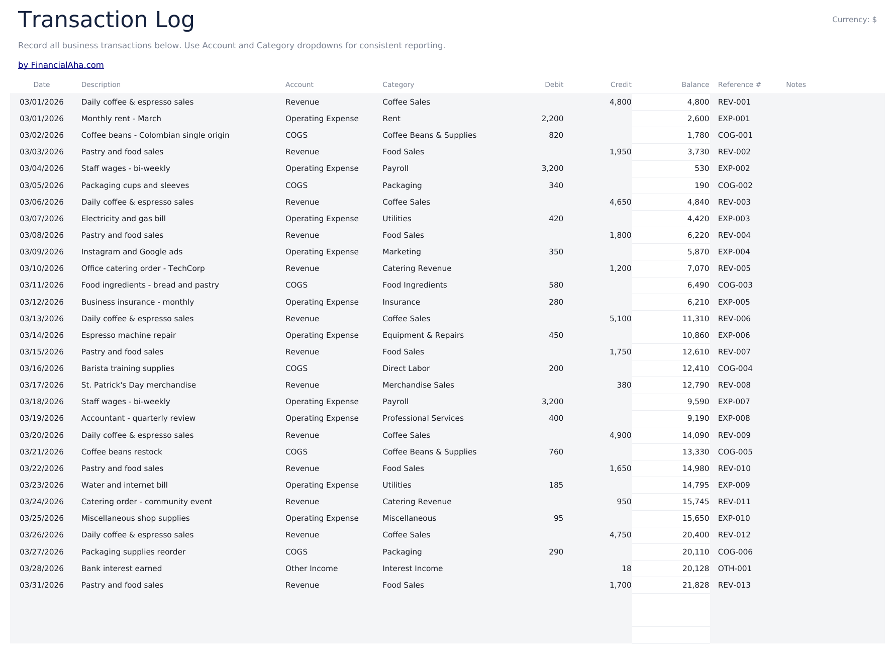
Task: Click the debit value 185
Action: [x=556, y=485]
